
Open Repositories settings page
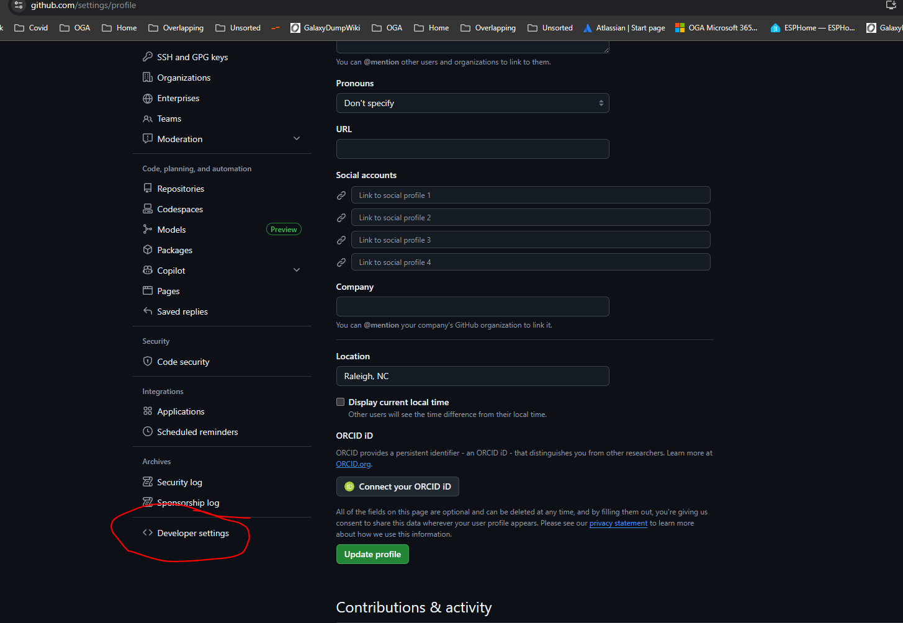(x=181, y=189)
